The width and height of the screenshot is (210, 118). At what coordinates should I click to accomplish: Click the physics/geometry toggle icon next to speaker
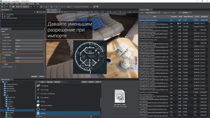coord(94,7)
